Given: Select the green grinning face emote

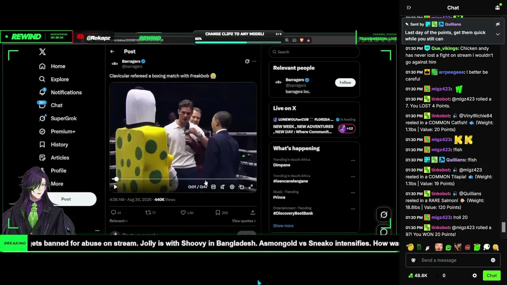Looking at the screenshot, I should point(448,247).
